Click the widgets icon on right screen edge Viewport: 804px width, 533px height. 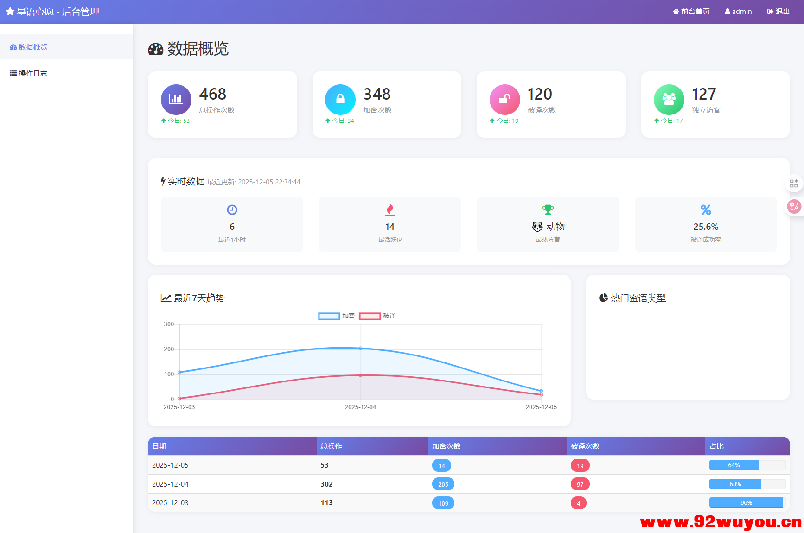(x=794, y=183)
